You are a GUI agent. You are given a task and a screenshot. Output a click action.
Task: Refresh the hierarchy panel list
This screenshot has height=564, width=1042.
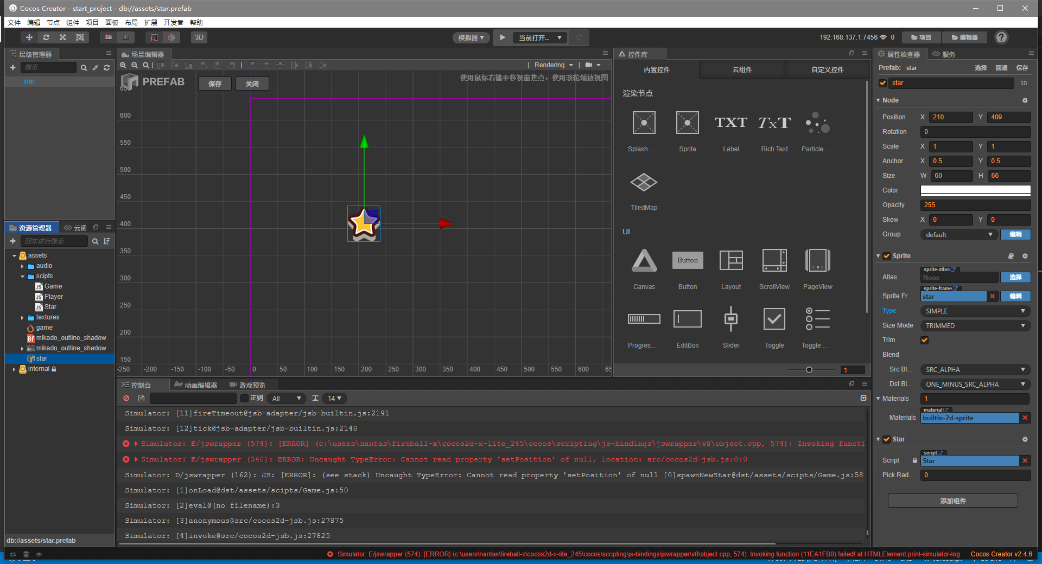(x=106, y=68)
